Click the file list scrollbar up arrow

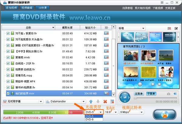[x=113, y=27]
